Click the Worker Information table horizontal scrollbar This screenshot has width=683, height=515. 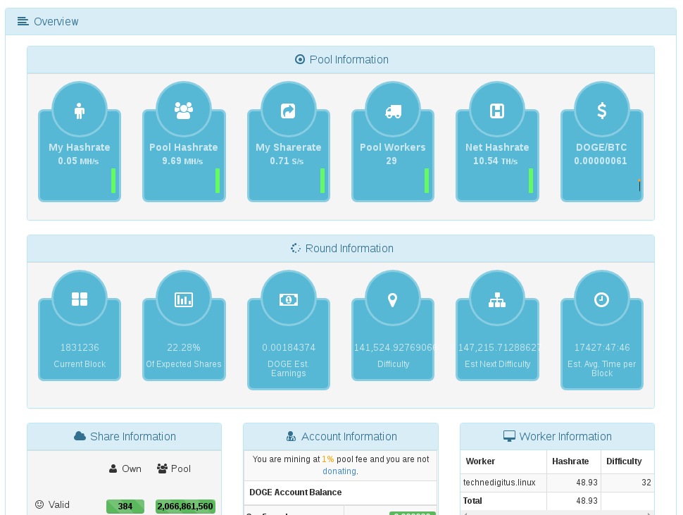557,514
